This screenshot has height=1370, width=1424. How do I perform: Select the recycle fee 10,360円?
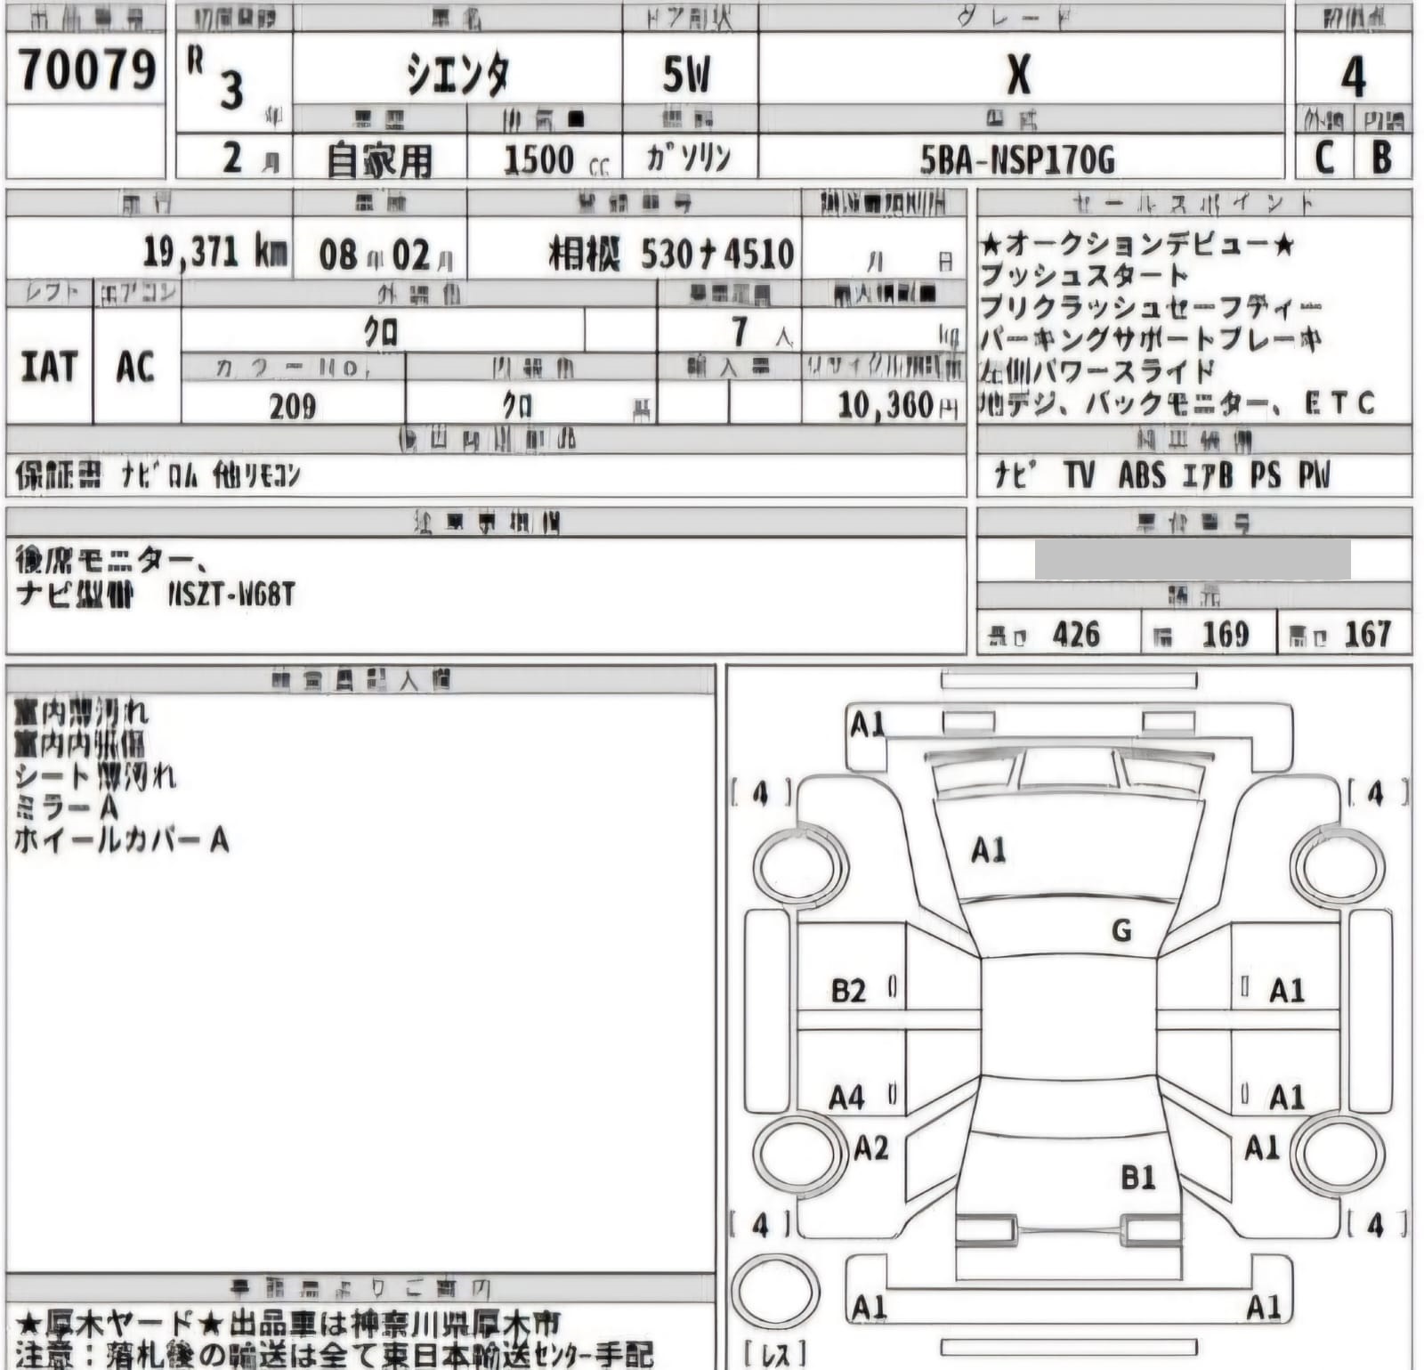tap(898, 405)
